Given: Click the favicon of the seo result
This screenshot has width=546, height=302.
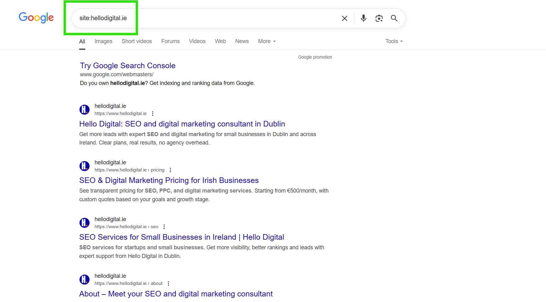Looking at the screenshot, I should point(85,223).
